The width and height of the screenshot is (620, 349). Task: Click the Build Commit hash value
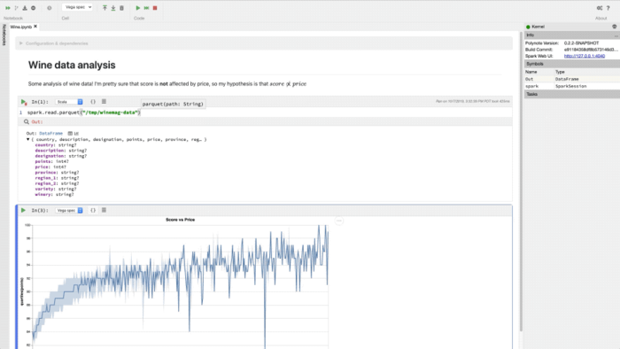point(591,50)
